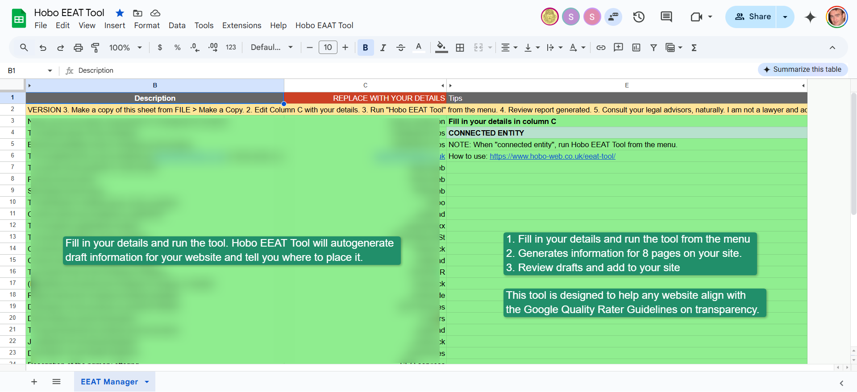This screenshot has width=857, height=392.
Task: Click the Name box showing B1
Action: click(x=29, y=70)
